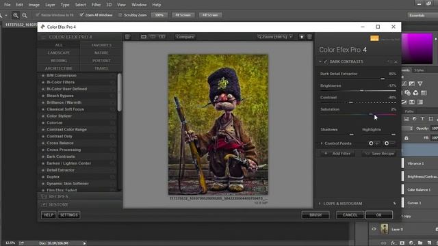Open the zoom tool preset dropdown arrow
438x246 pixels.
[6, 15]
